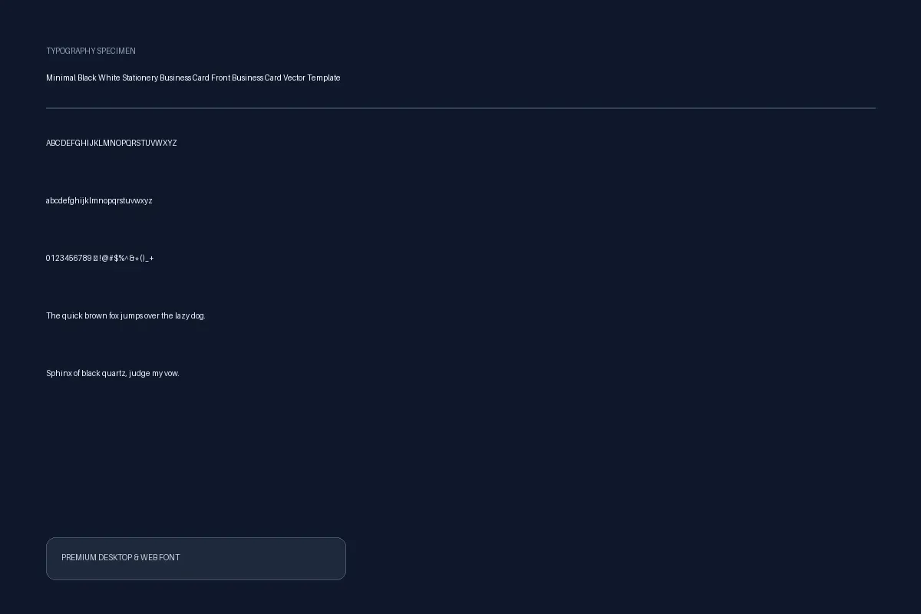Click the quick brown fox sentence

click(x=126, y=315)
